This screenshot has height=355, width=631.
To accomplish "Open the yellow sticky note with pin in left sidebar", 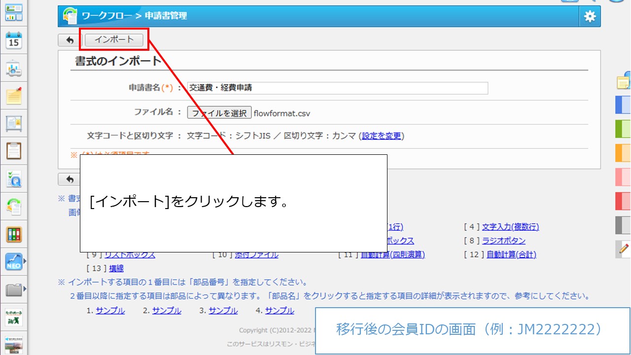I will point(14,96).
